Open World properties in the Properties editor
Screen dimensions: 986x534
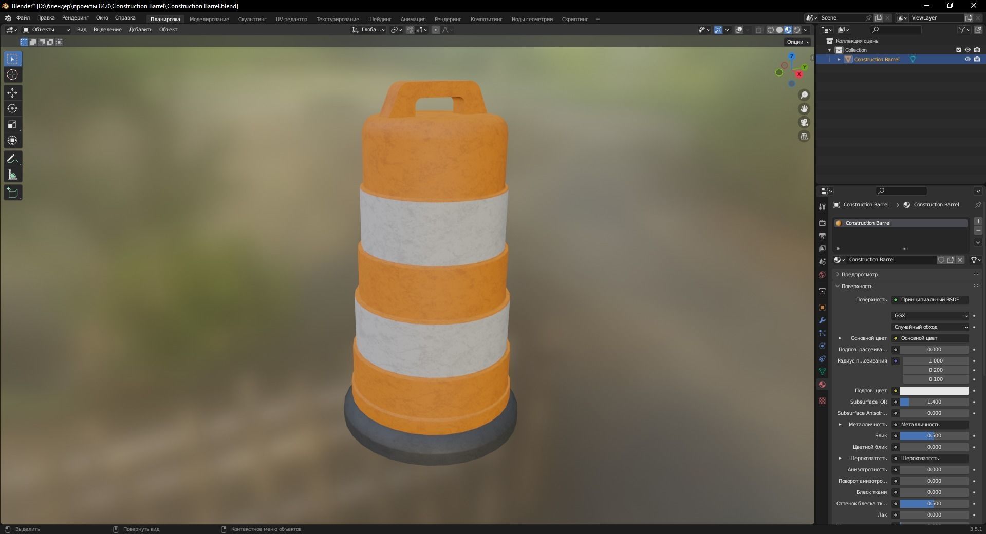pyautogui.click(x=822, y=275)
